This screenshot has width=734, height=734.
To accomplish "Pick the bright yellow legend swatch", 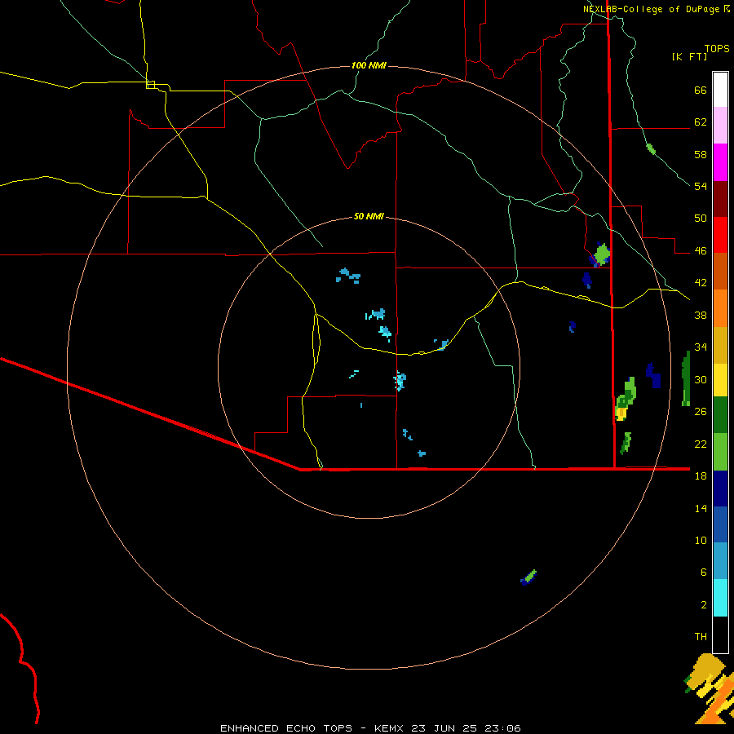I will click(720, 380).
